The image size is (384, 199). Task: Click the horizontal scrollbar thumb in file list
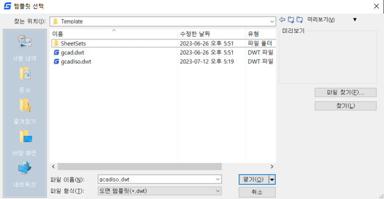click(140, 167)
